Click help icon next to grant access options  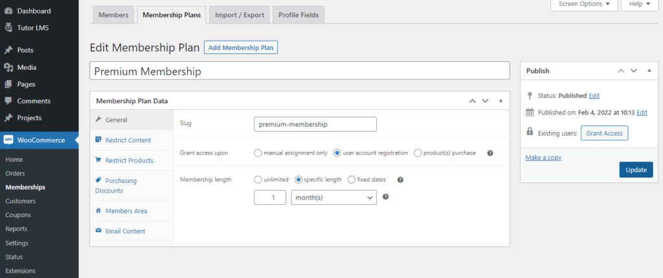(x=490, y=153)
